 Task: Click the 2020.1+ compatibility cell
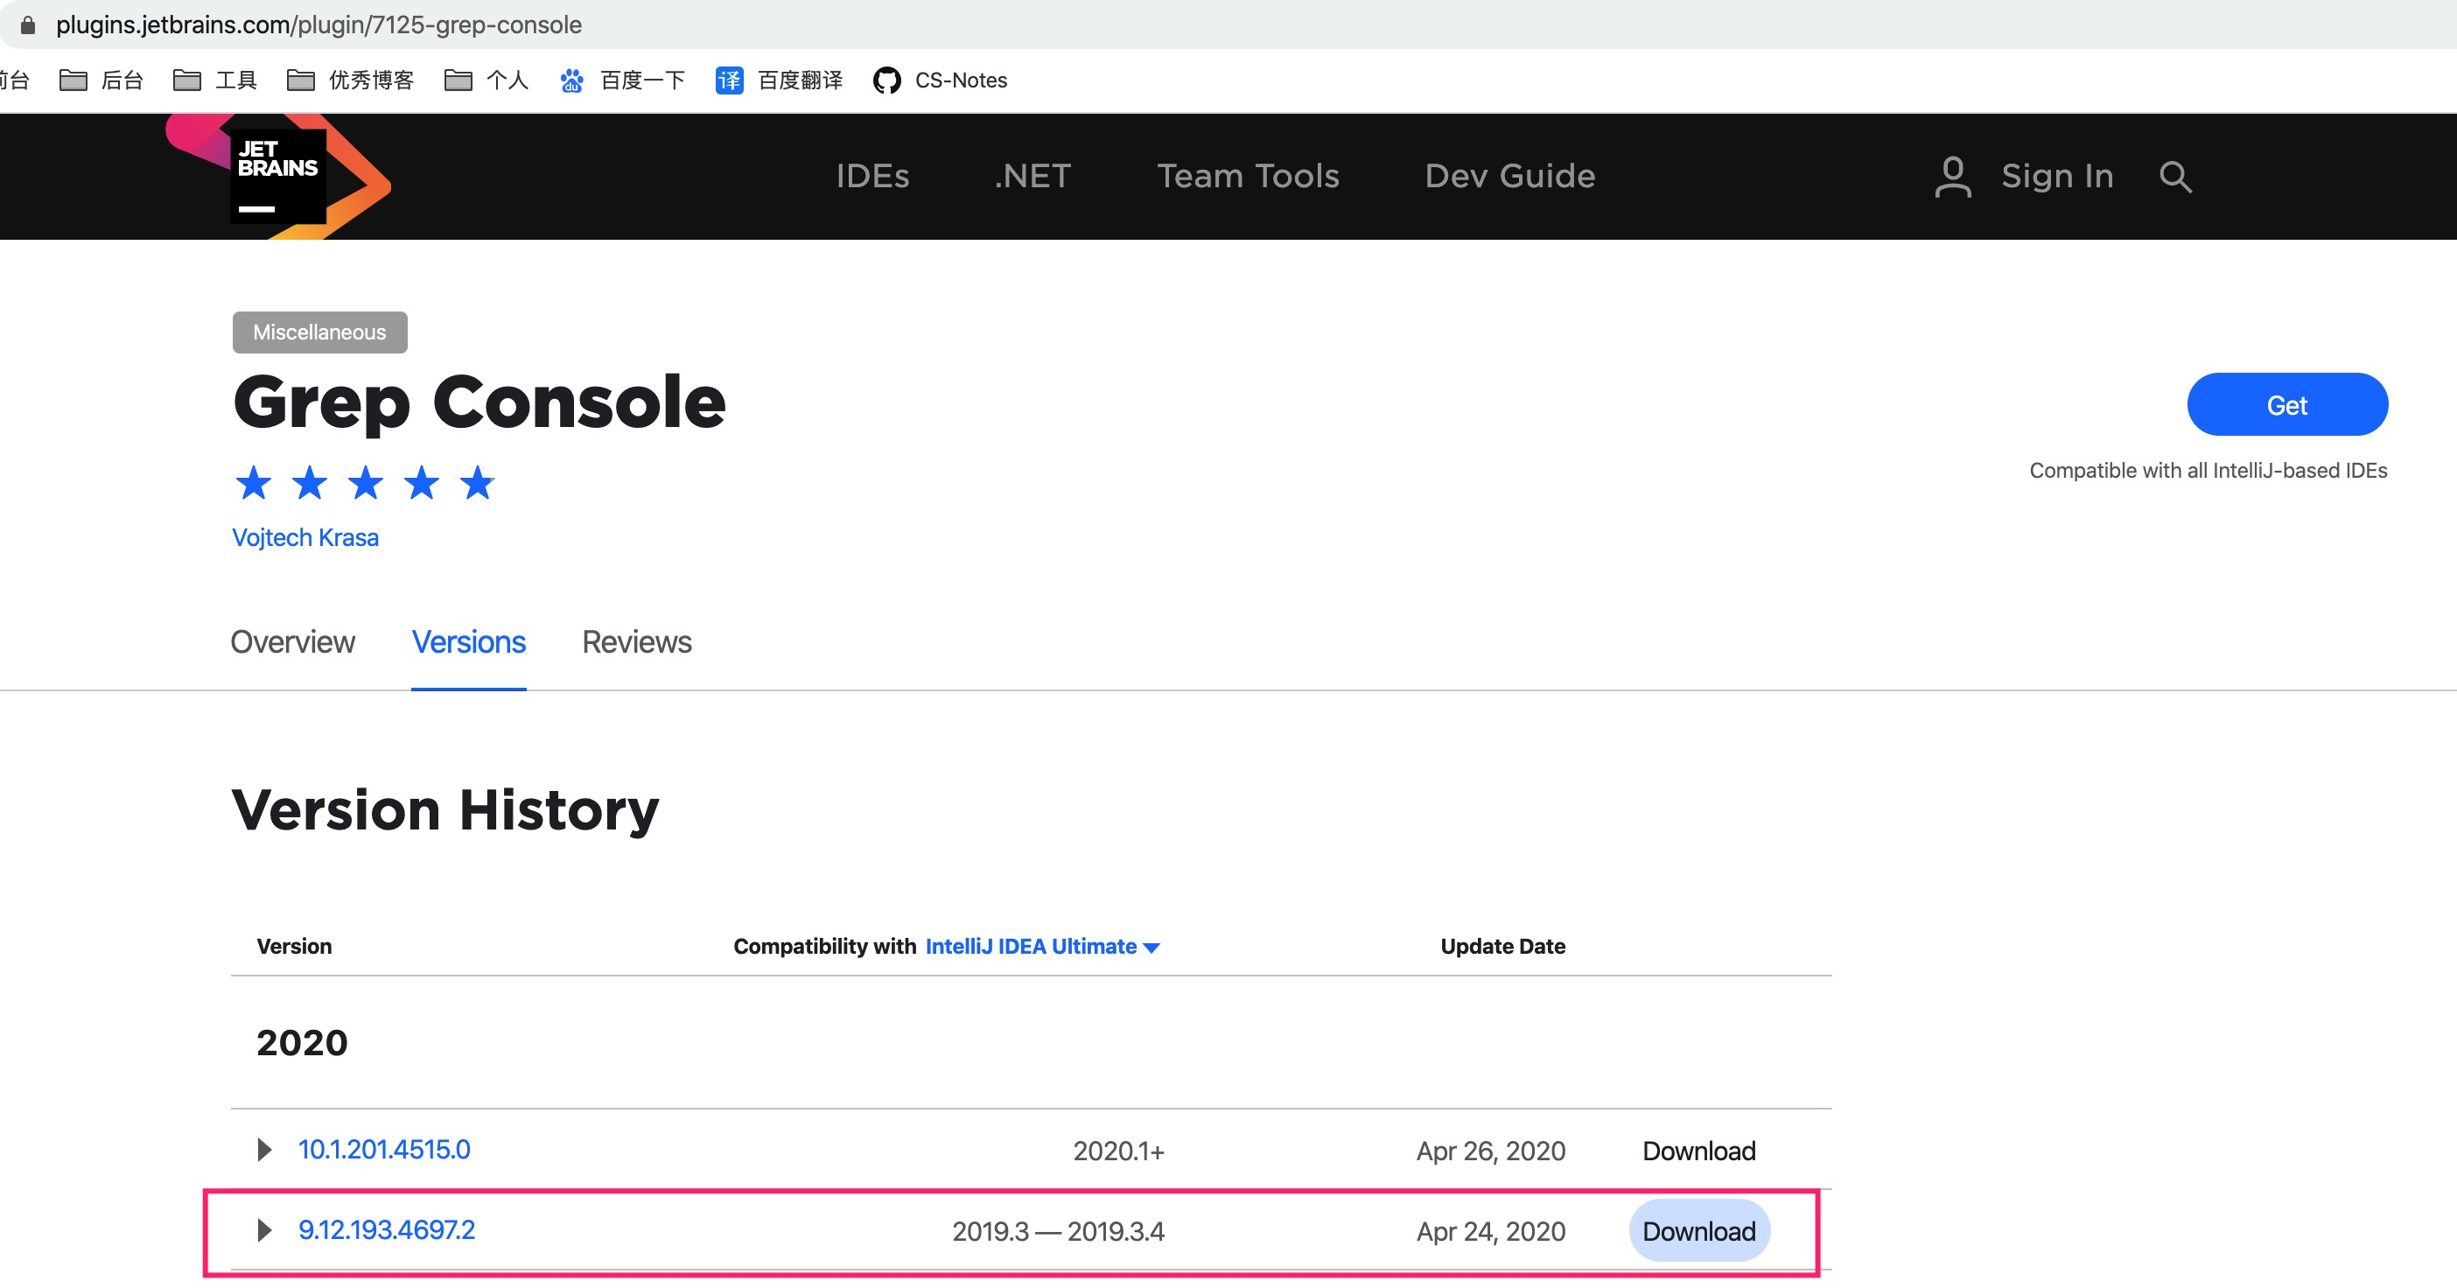pyautogui.click(x=1119, y=1151)
